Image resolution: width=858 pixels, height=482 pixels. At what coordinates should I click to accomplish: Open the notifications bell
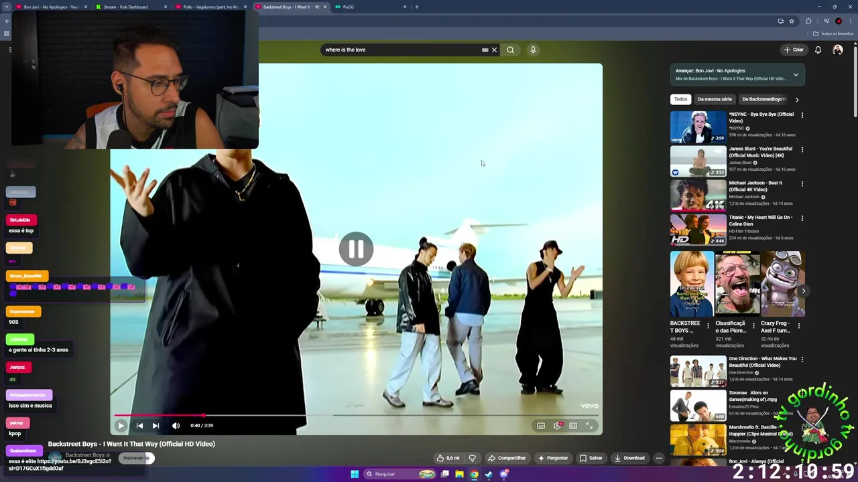tap(818, 50)
